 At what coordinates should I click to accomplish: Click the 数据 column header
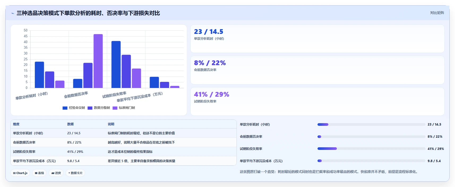click(70, 124)
